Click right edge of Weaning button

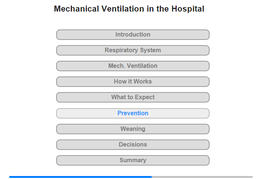[208, 129]
